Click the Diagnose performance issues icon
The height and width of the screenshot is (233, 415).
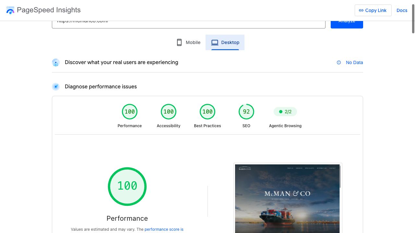click(x=56, y=87)
